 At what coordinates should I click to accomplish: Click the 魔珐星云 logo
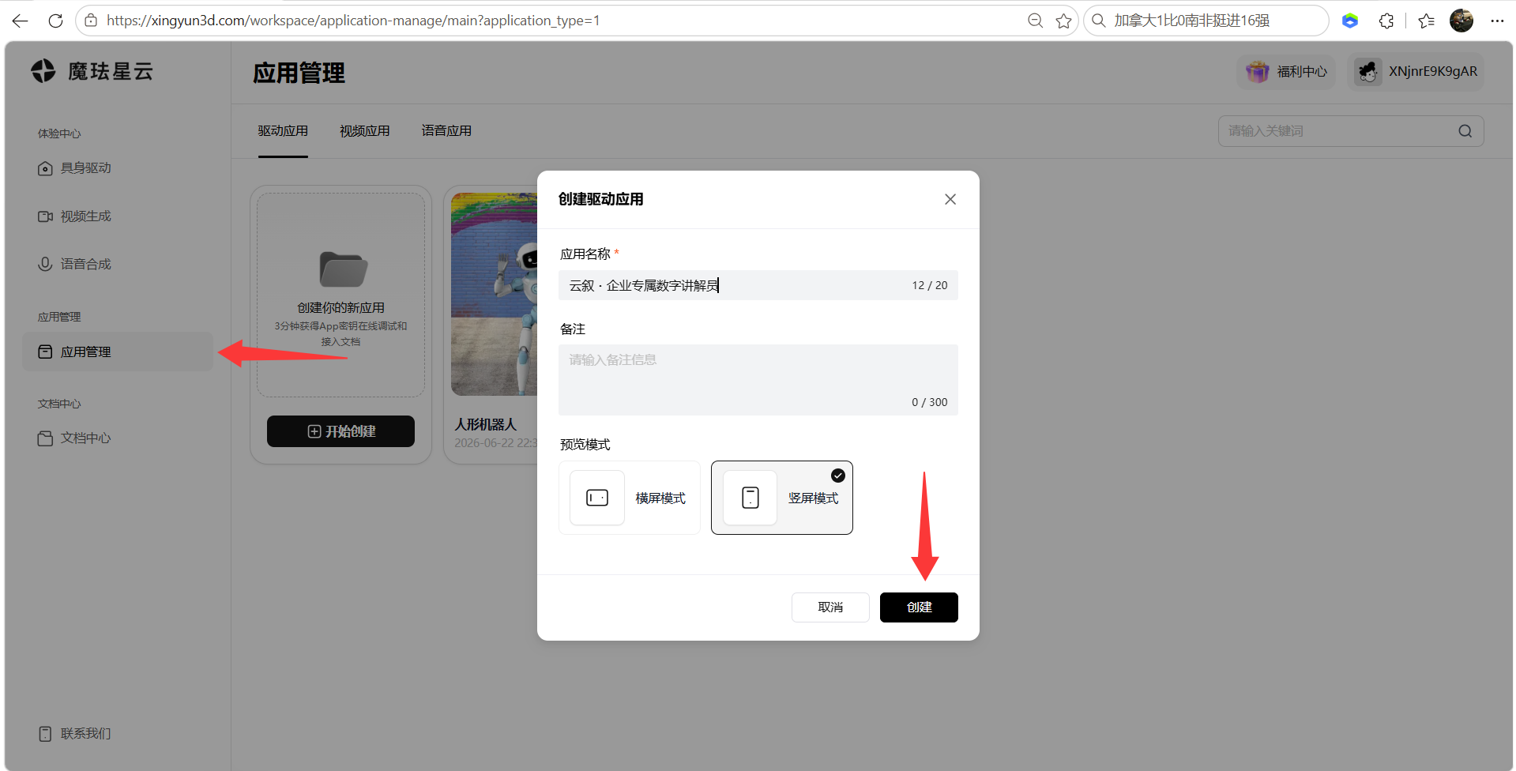tap(92, 71)
